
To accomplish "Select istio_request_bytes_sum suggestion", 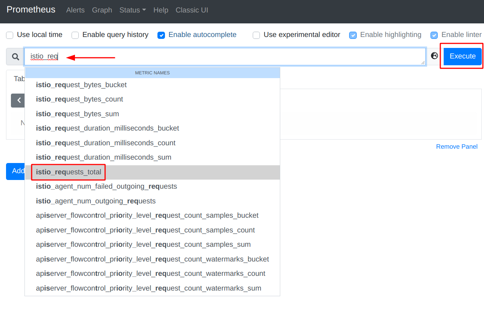I will (x=152, y=114).
